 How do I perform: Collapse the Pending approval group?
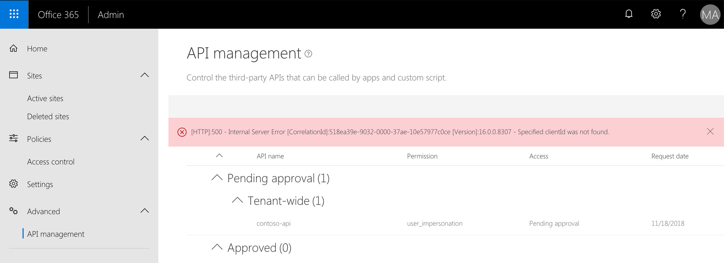(x=217, y=178)
